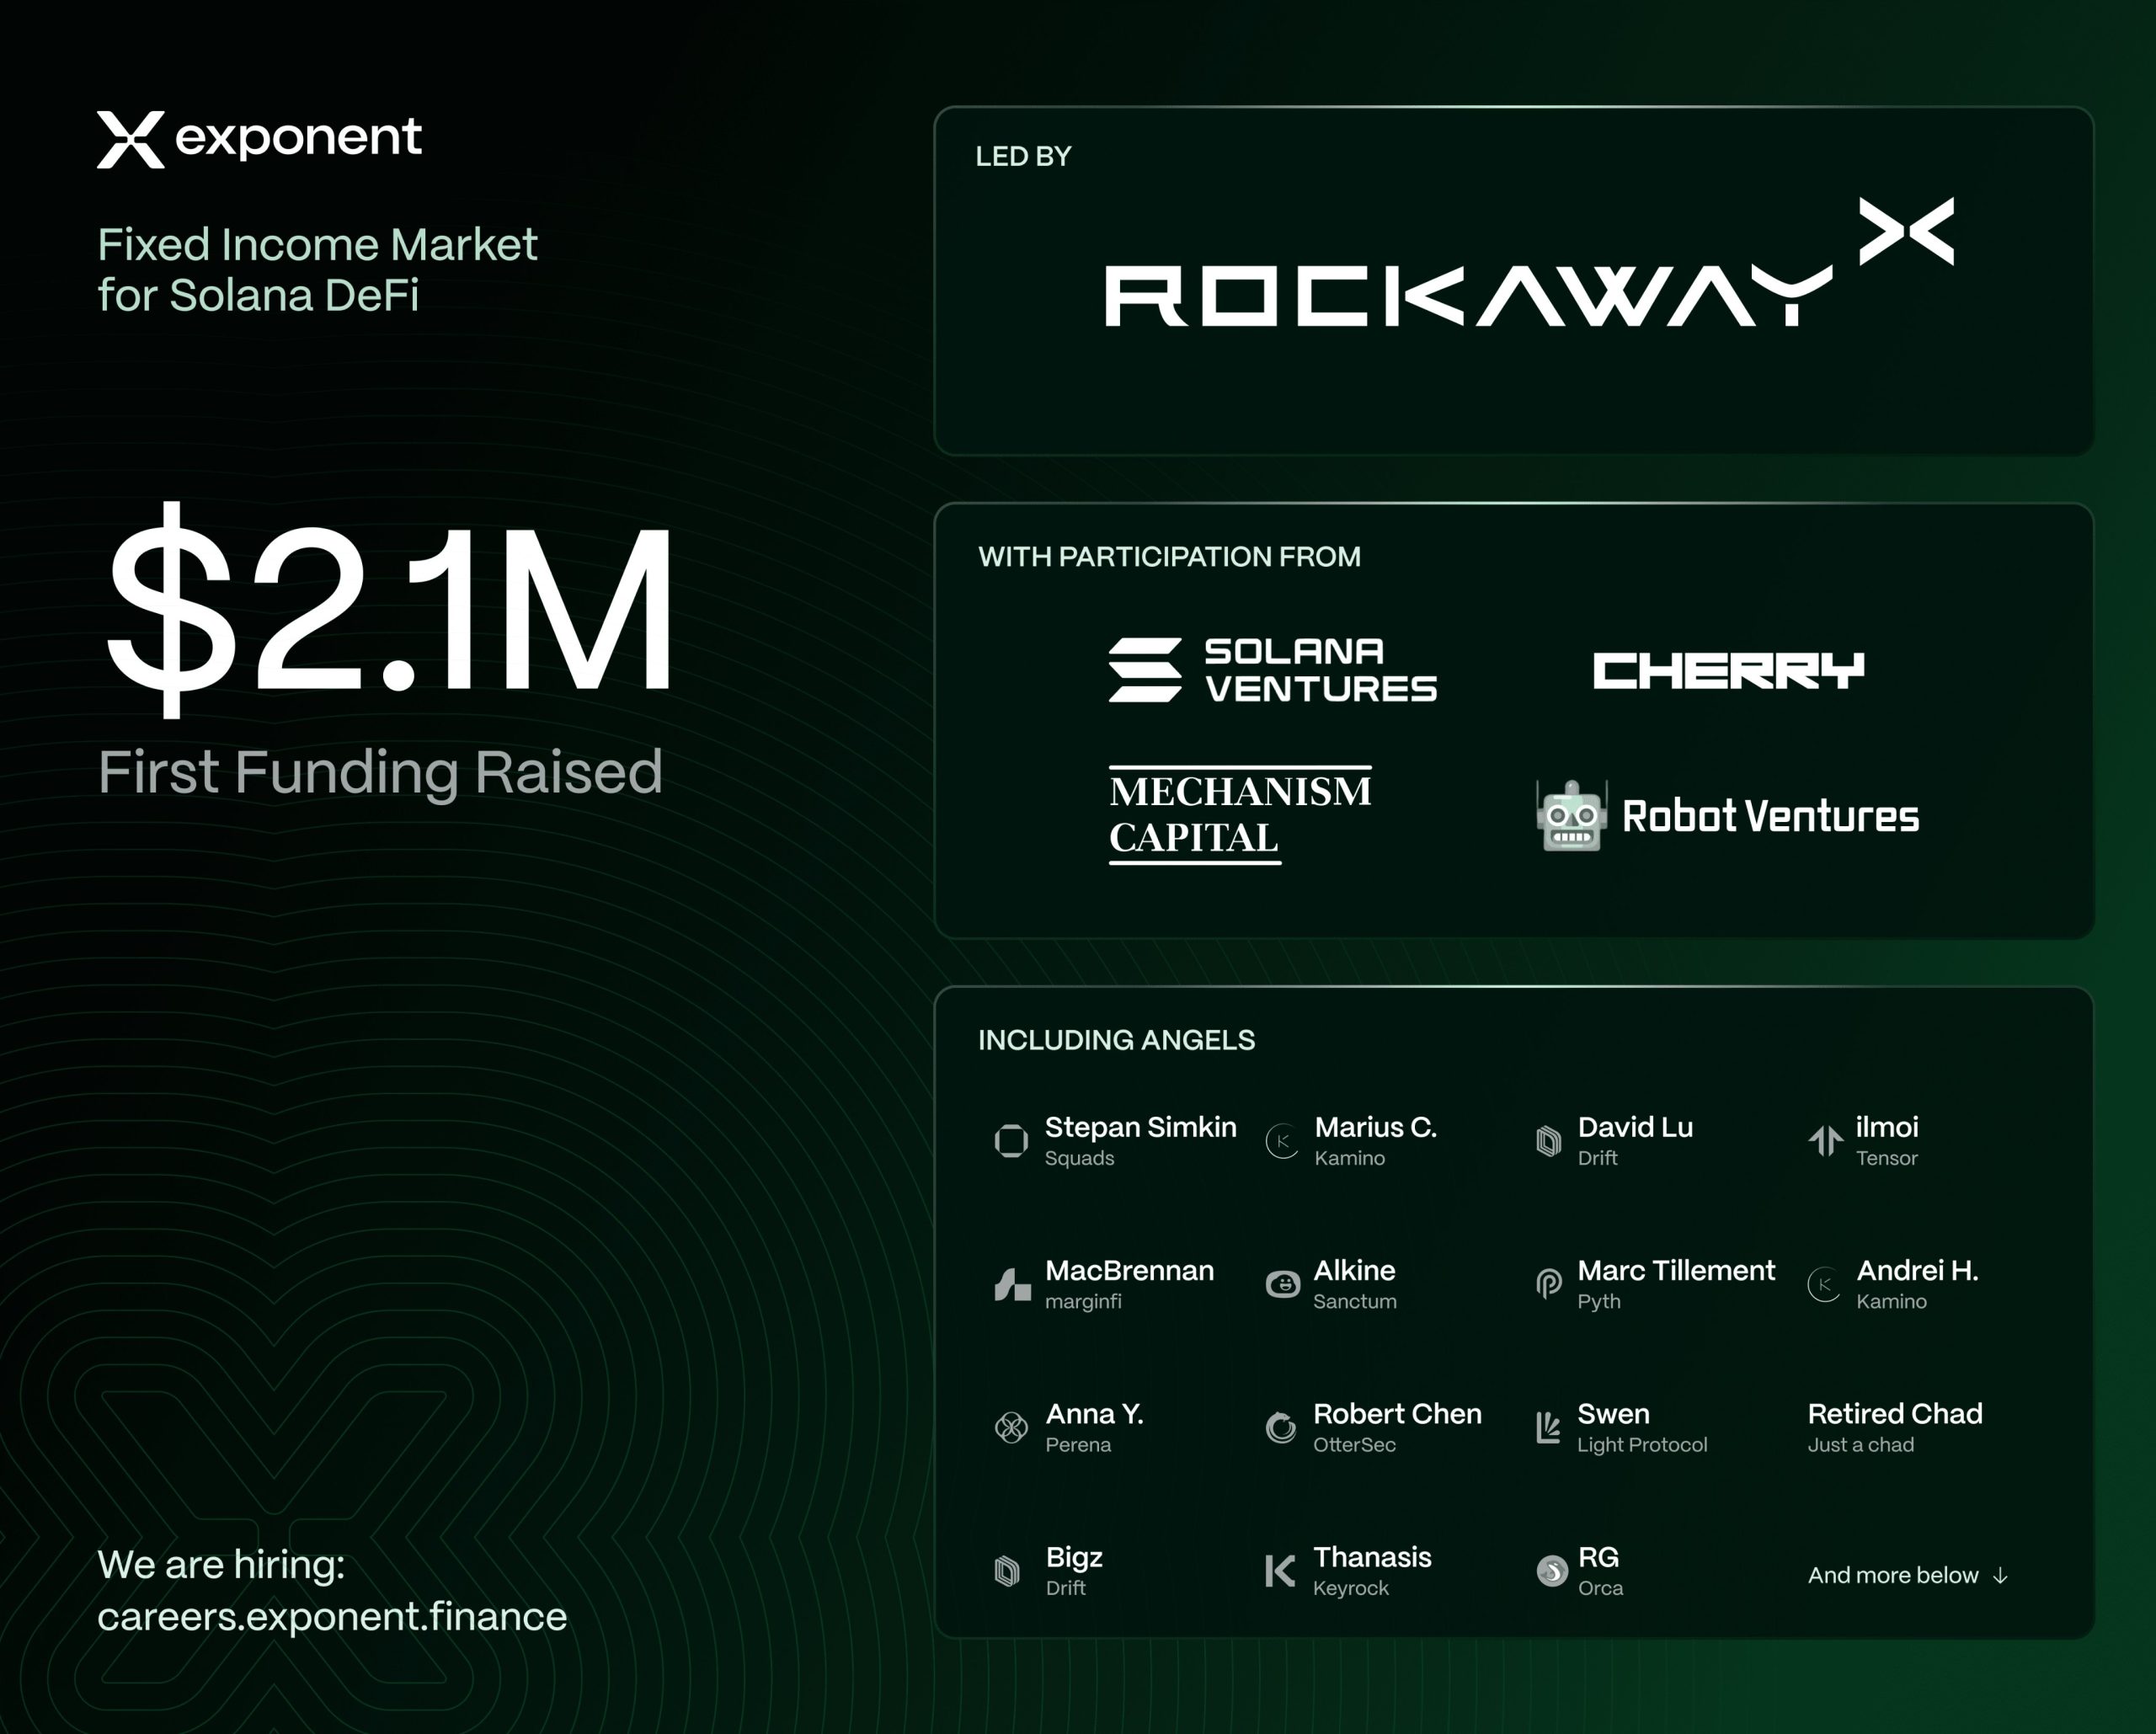Click the Squads icon beside Stepan Simkin
This screenshot has height=1734, width=2156.
(x=1011, y=1140)
